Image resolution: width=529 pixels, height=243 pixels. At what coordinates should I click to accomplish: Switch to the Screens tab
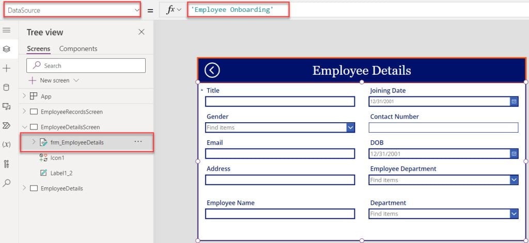(38, 48)
